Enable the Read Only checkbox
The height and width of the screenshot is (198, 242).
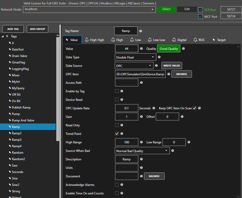(x=117, y=125)
